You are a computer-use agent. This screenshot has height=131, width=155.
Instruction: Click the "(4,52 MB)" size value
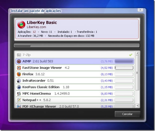107,68
